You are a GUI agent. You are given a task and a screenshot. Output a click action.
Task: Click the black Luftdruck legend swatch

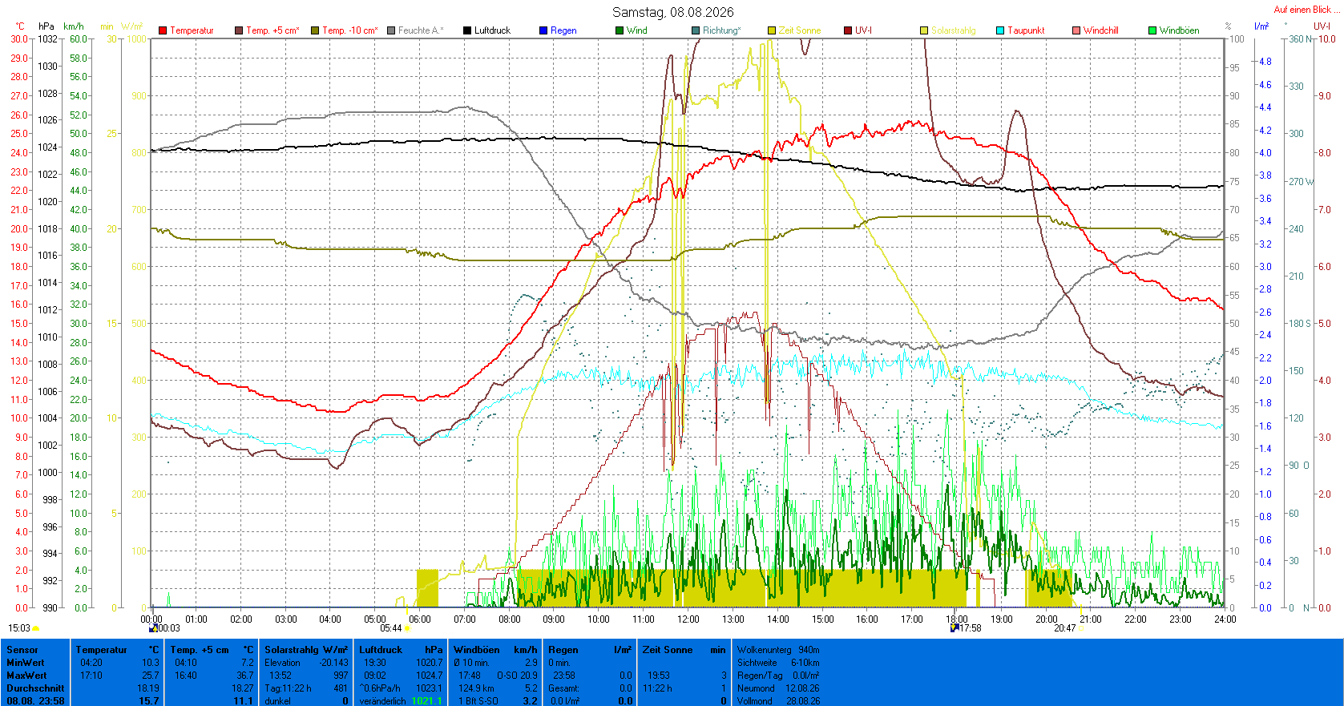coord(467,30)
